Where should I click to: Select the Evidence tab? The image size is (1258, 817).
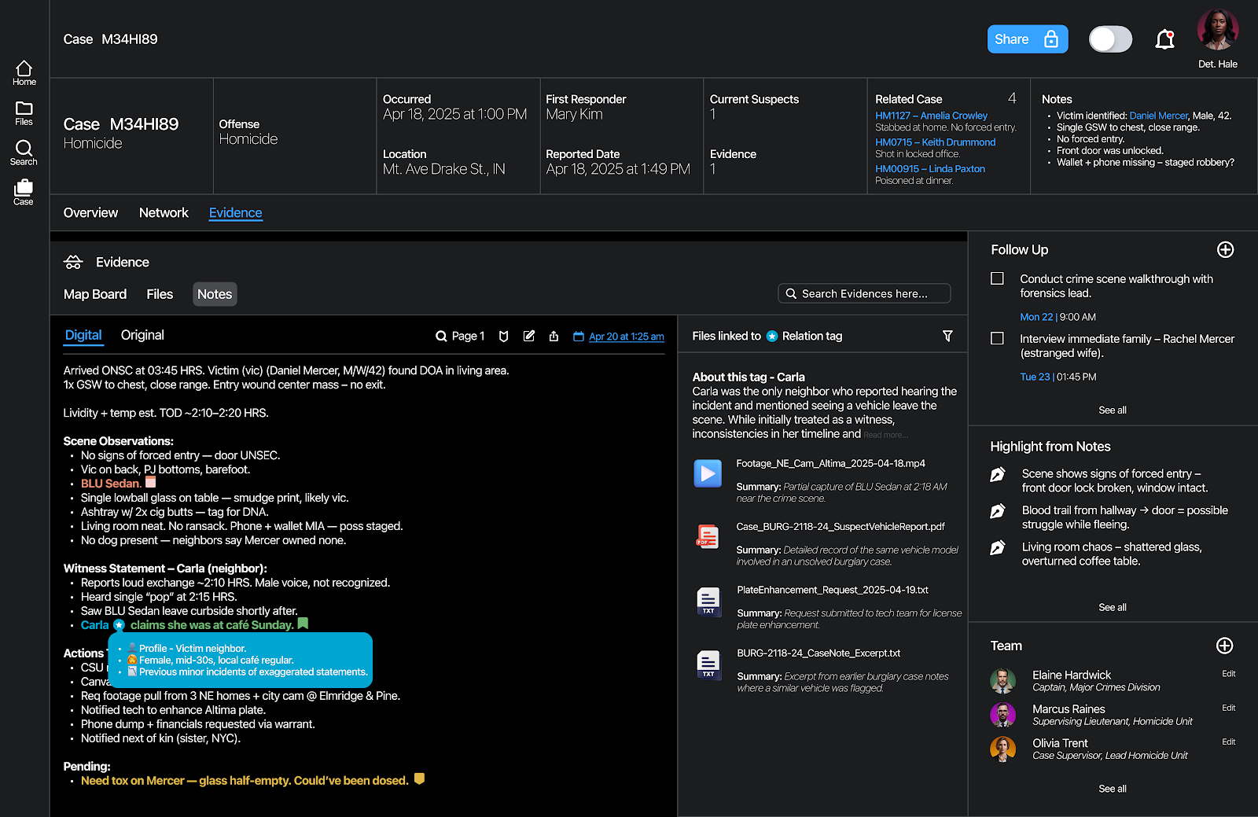pos(235,213)
